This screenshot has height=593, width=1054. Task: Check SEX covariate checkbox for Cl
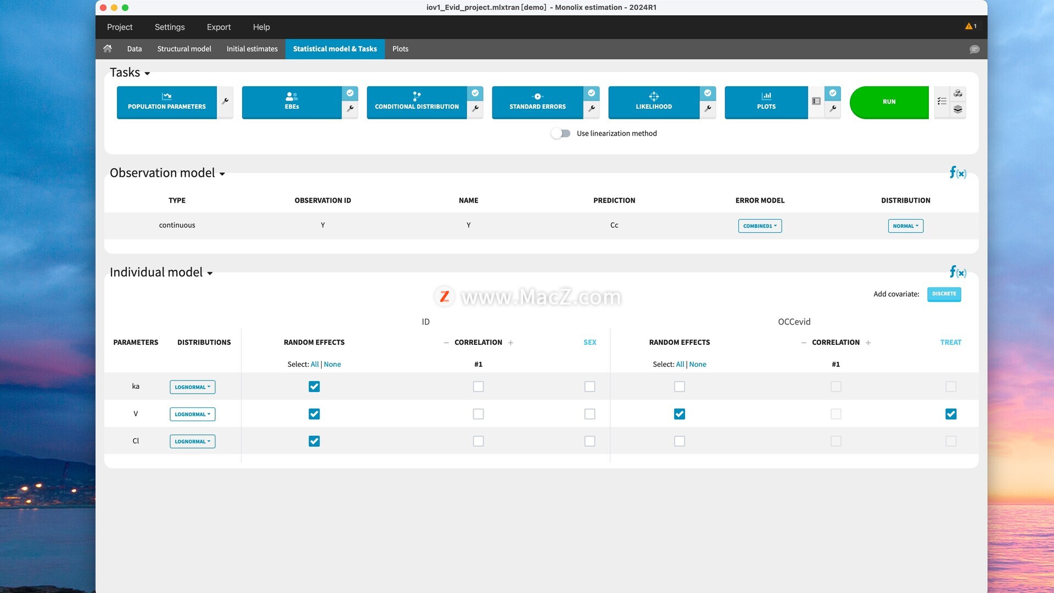point(590,441)
